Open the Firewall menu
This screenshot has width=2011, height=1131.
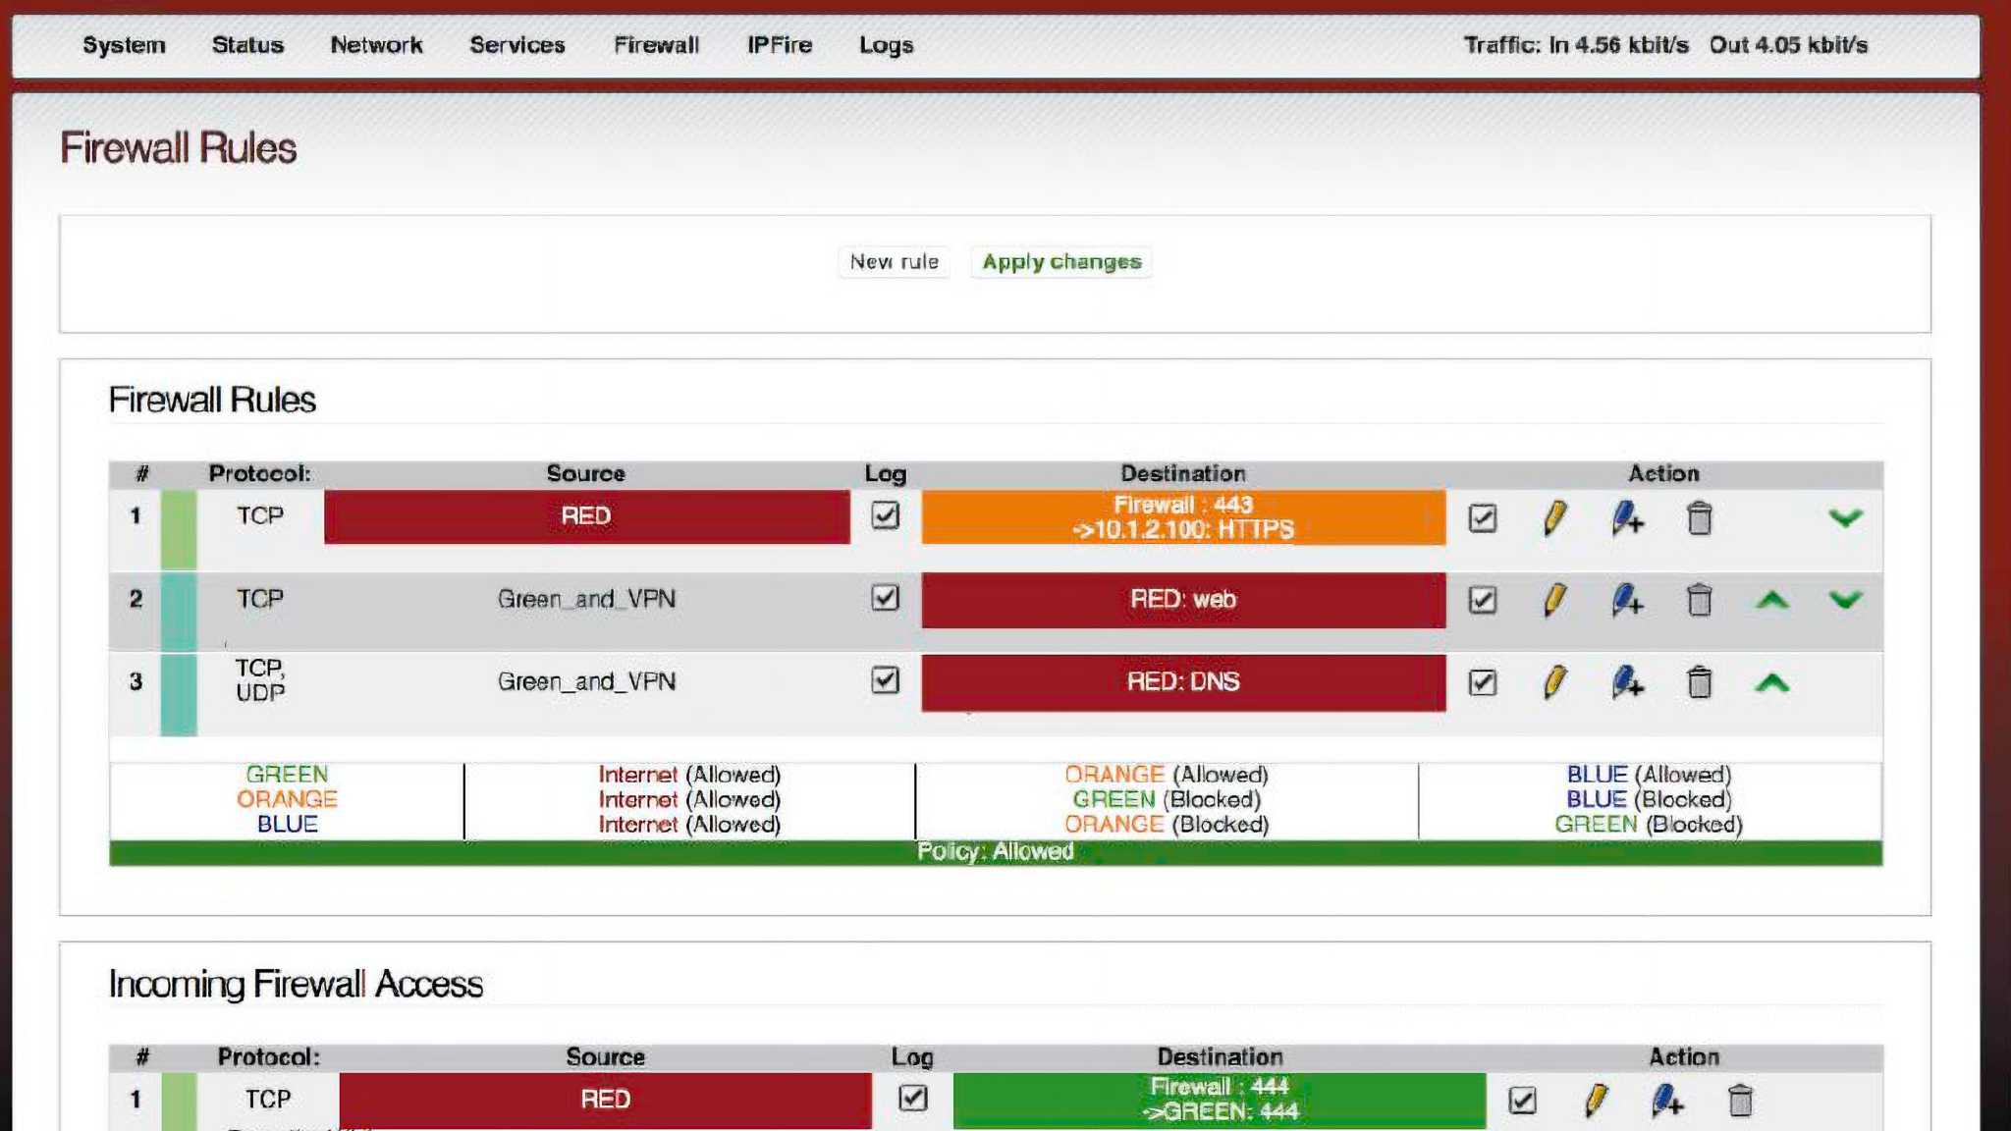[x=656, y=45]
